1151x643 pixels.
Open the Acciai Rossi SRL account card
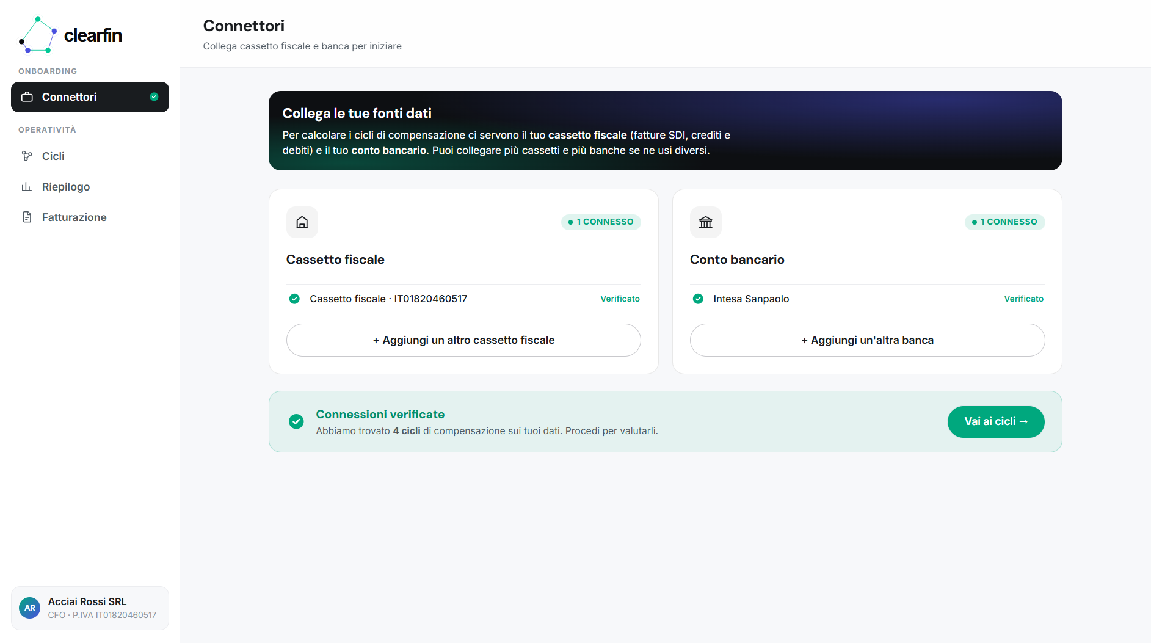pyautogui.click(x=90, y=608)
